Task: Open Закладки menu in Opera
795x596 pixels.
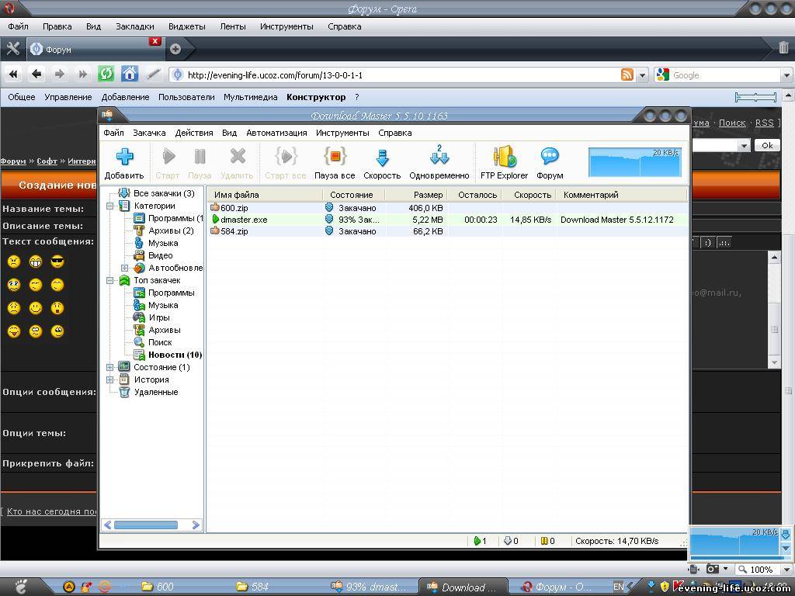Action: (x=135, y=26)
